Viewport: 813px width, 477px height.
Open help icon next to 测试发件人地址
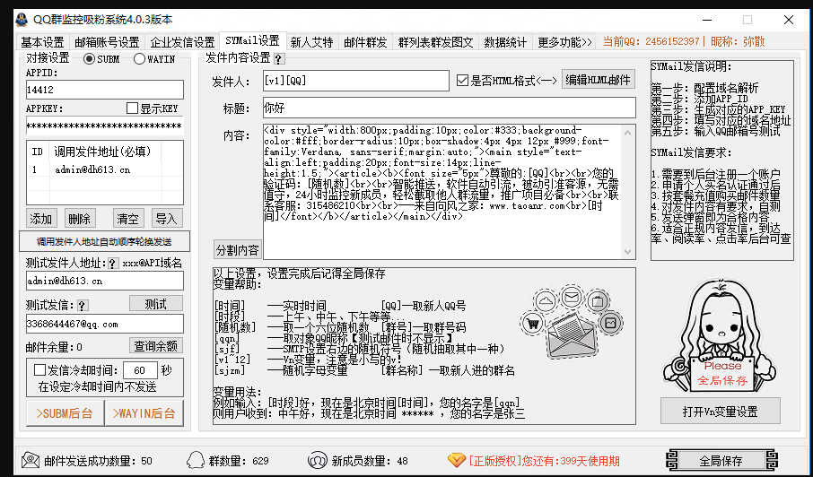click(112, 264)
